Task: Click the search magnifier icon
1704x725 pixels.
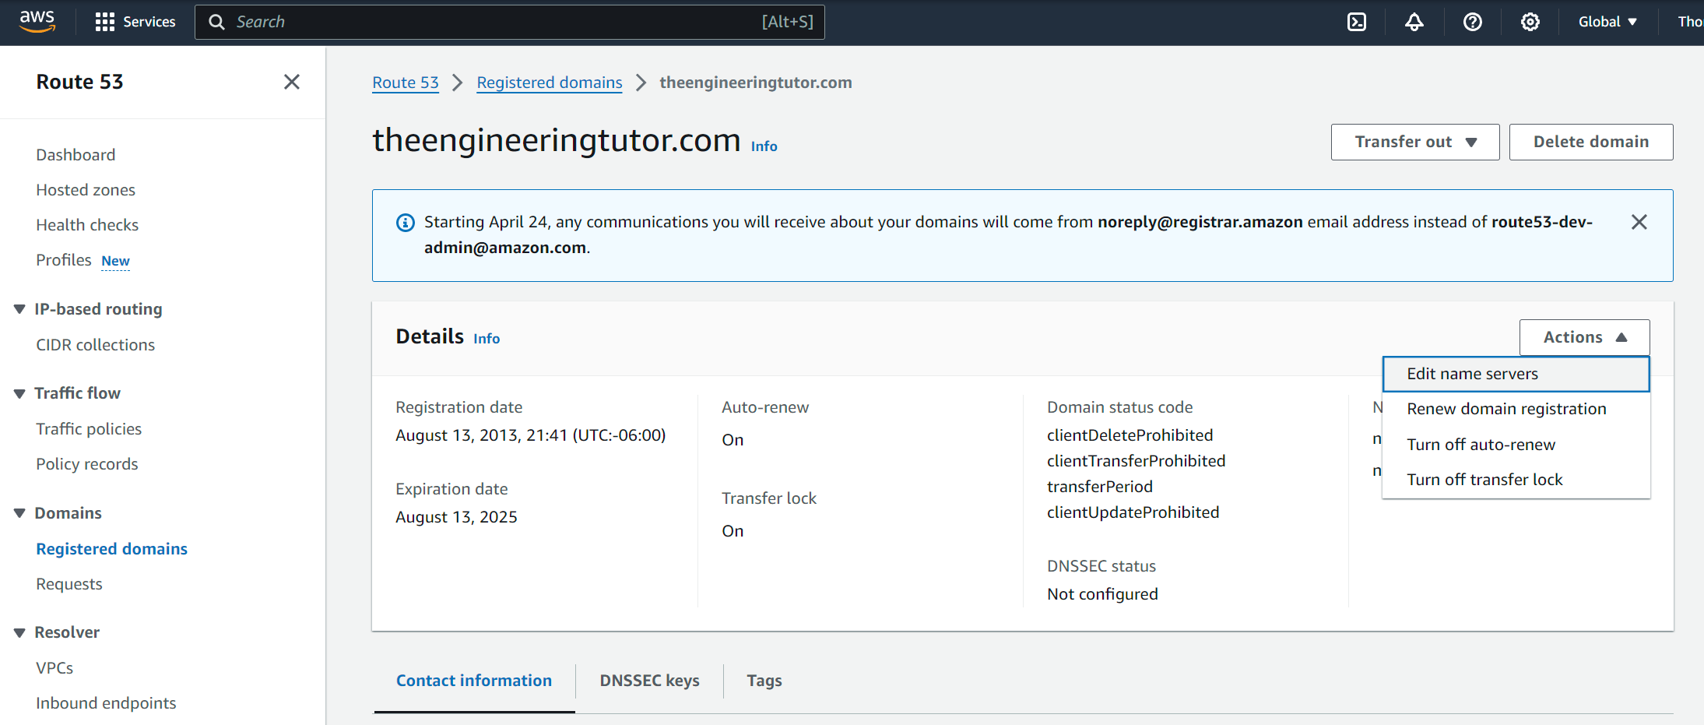Action: tap(217, 22)
